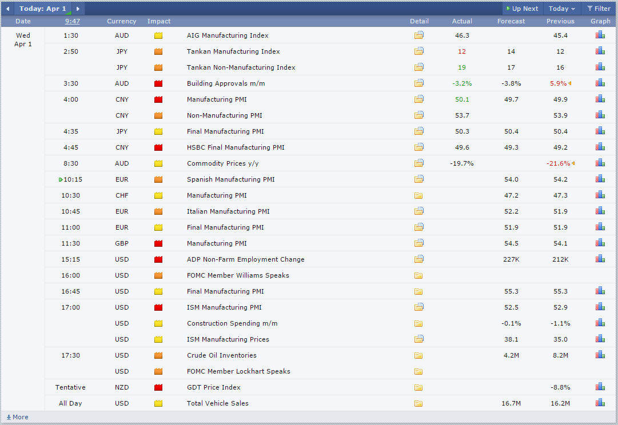This screenshot has width=618, height=425.
Task: Open the Filter options
Action: 599,9
